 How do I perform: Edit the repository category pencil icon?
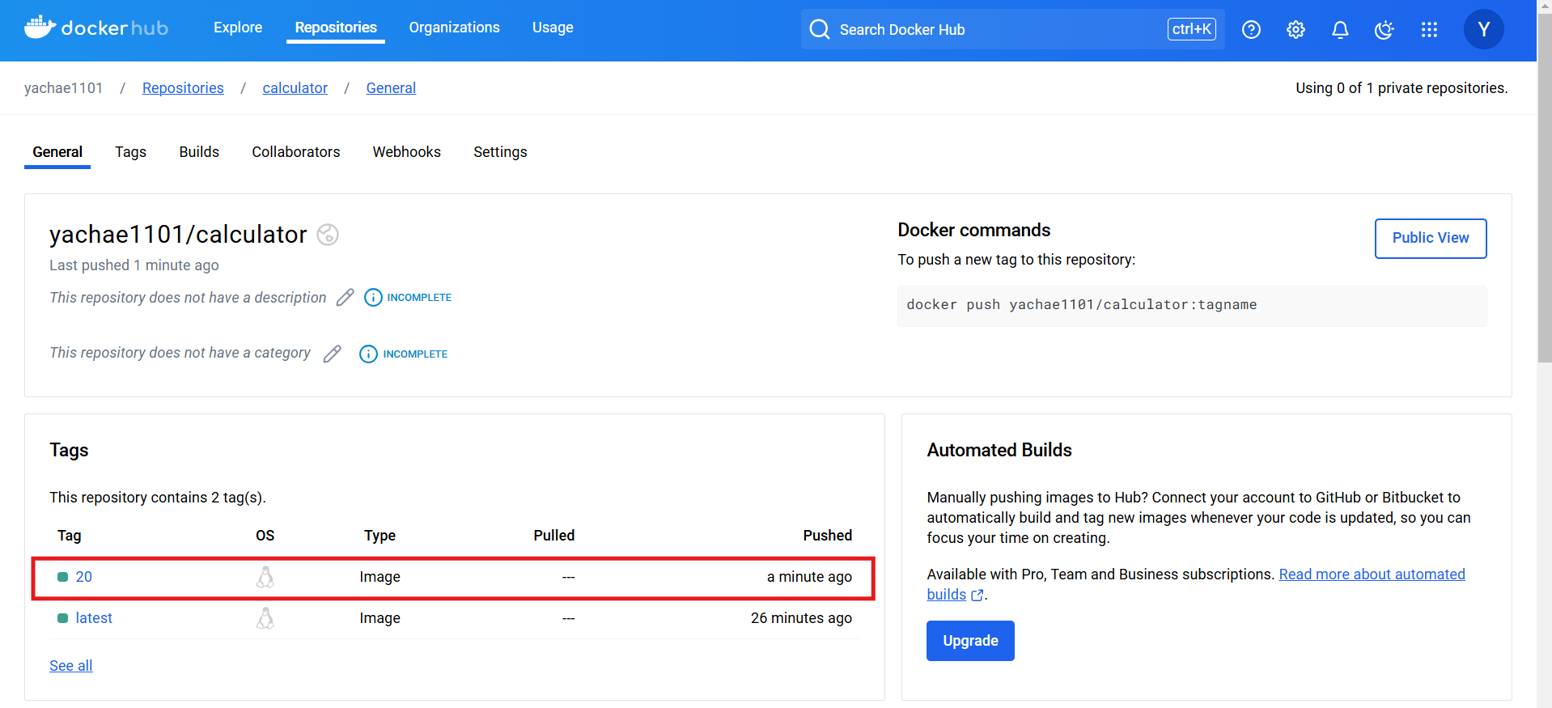[333, 354]
